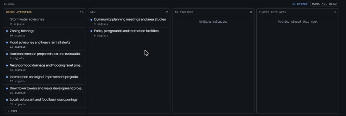346x116 pixels.
Task: Click the New column count 2
Action: [x=167, y=12]
